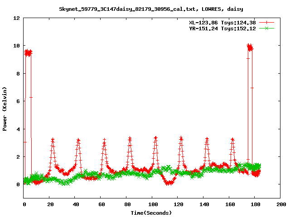Screen dimensions: 290x217
Task: Click the x-axis tick label 40
Action: [76, 204]
